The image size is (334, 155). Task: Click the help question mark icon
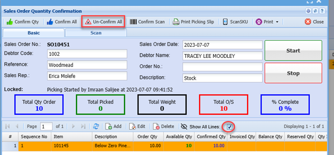coord(322,11)
